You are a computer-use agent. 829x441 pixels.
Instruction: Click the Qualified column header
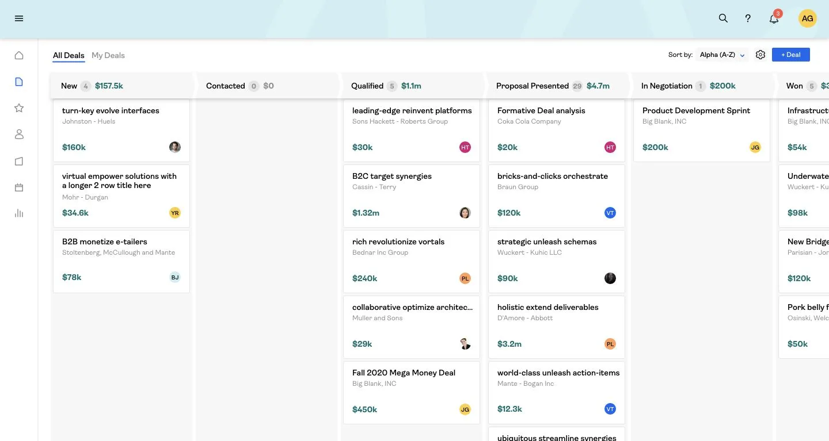tap(367, 86)
